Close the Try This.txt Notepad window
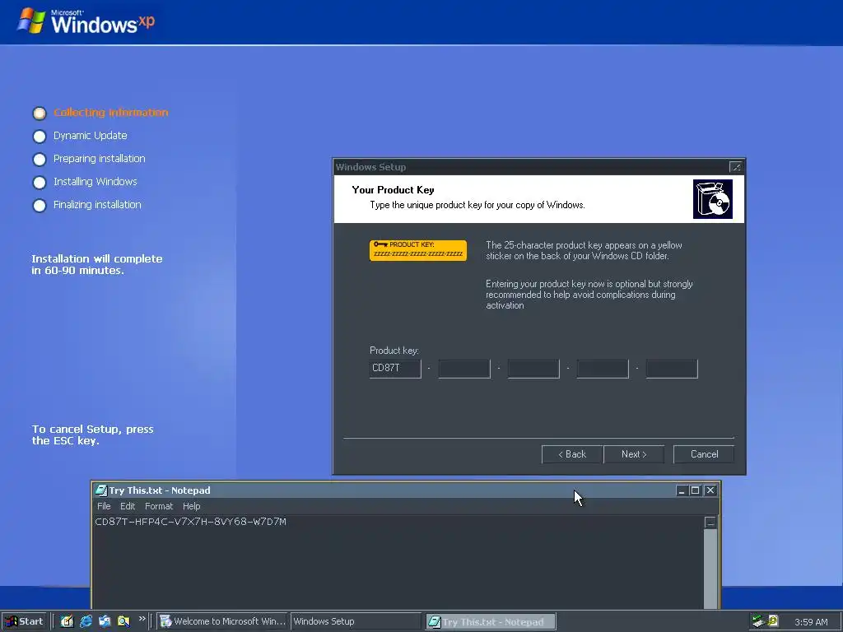This screenshot has height=632, width=843. click(710, 490)
